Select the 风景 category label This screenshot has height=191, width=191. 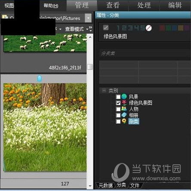point(133,97)
